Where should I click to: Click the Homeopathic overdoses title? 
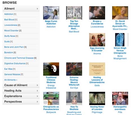tap(120, 108)
